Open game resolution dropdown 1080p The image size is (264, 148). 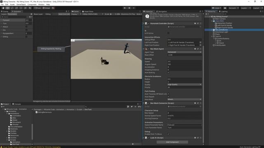click(92, 14)
